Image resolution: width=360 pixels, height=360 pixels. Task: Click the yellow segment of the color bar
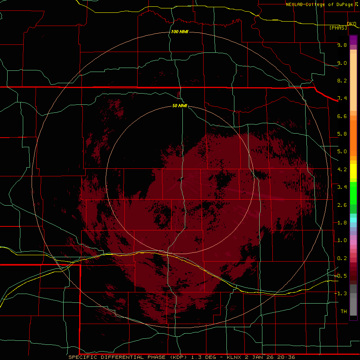click(x=353, y=171)
